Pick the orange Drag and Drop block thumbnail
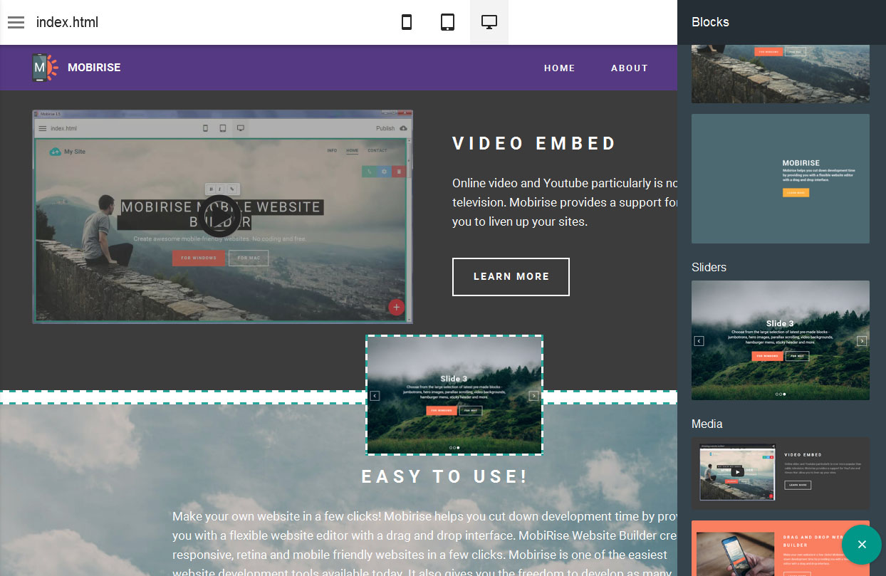886x576 pixels. (x=781, y=548)
